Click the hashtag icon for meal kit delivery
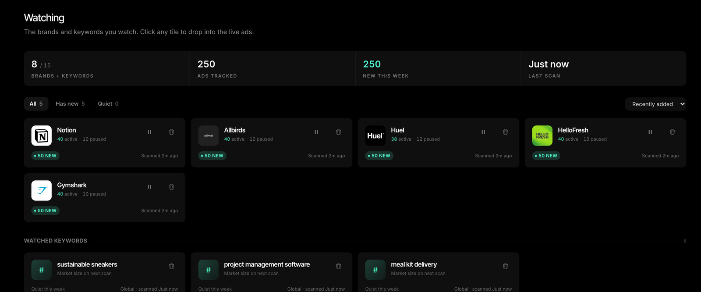701x292 pixels. (375, 270)
